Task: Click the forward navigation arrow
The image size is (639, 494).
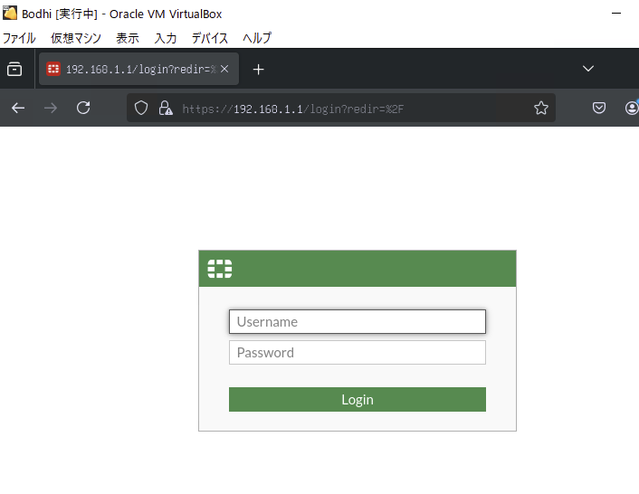Action: pyautogui.click(x=51, y=108)
